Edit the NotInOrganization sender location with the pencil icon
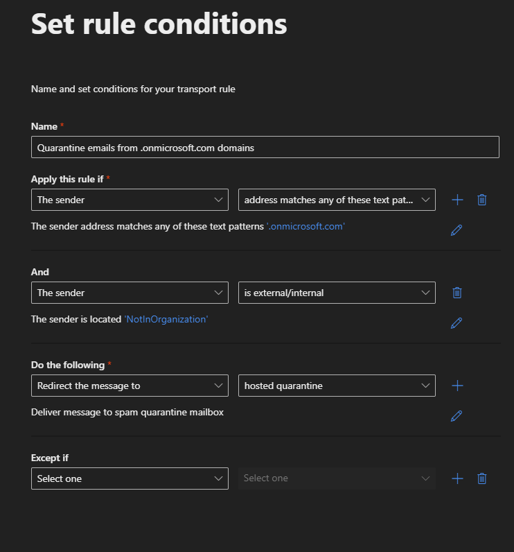 [457, 323]
